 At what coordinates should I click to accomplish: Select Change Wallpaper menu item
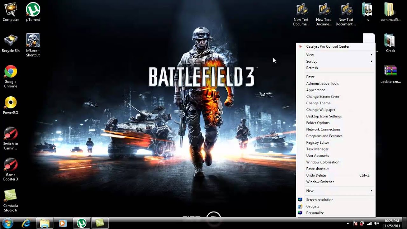(x=335, y=110)
